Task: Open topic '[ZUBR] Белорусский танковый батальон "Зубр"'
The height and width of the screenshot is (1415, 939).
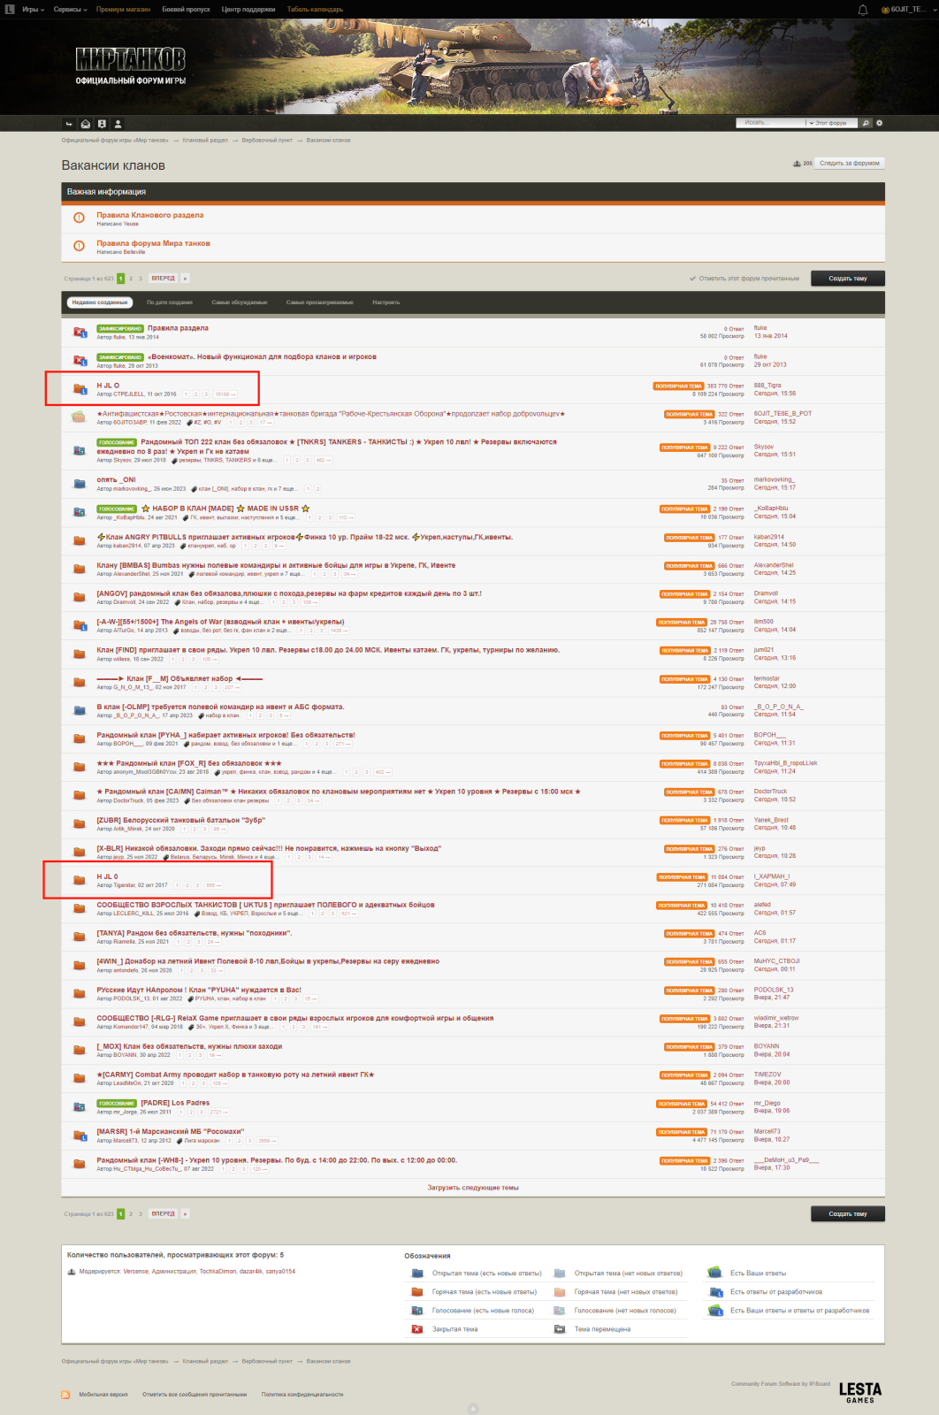Action: point(180,821)
